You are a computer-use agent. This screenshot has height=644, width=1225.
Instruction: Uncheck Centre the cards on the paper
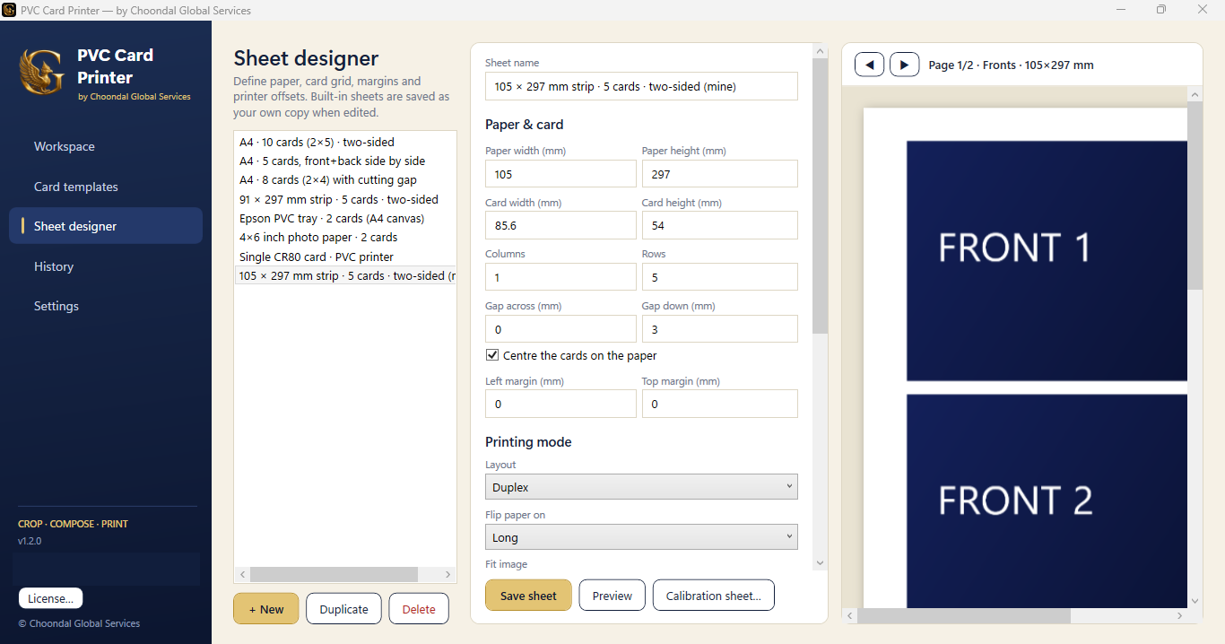[x=492, y=355]
